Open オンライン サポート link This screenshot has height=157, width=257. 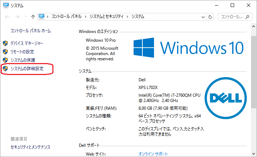(x=153, y=154)
